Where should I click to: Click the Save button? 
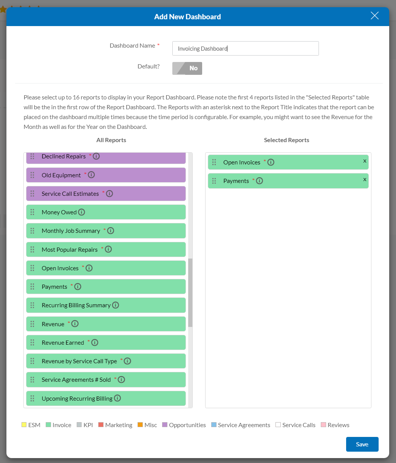(x=362, y=444)
